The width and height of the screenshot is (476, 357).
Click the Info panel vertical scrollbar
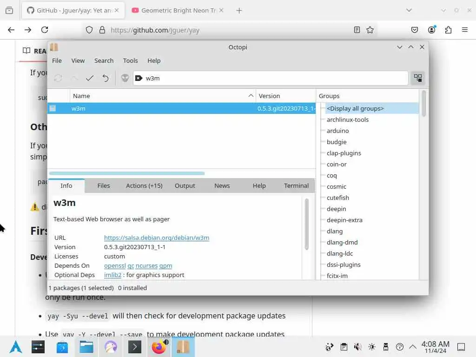coord(307,224)
